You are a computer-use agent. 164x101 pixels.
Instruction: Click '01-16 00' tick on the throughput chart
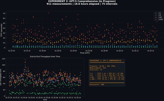[24, 98]
